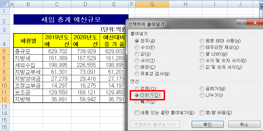The width and height of the screenshot is (263, 131).
Task: Click cell value 168,121
Action: [86, 93]
